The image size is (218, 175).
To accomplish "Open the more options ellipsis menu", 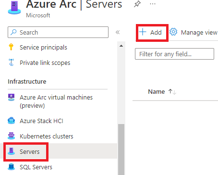I will click(153, 4).
